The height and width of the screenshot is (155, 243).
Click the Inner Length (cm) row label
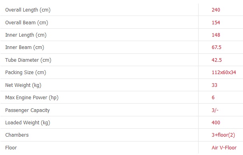pyautogui.click(x=26, y=35)
